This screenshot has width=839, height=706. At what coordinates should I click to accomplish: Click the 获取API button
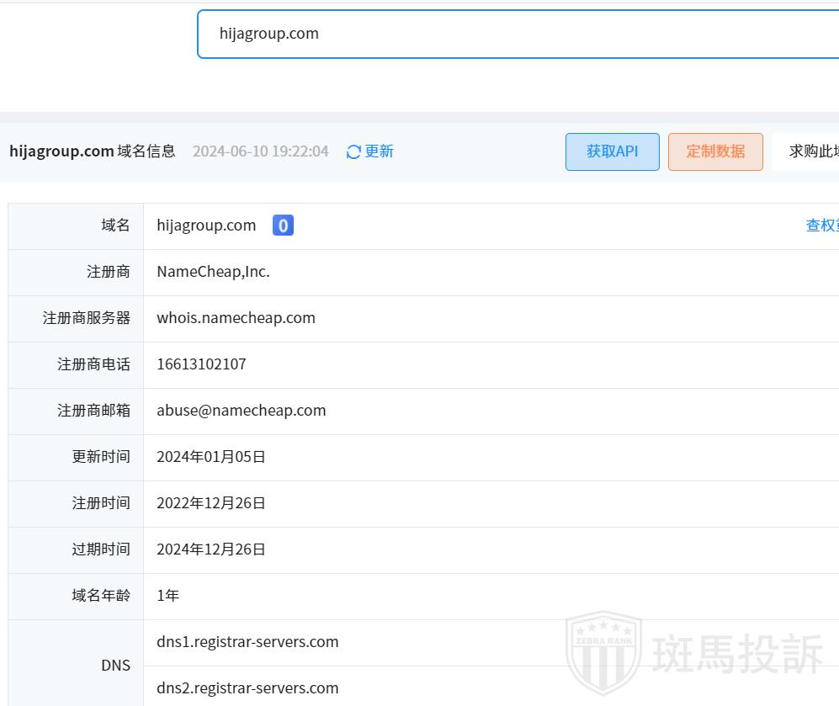(612, 151)
